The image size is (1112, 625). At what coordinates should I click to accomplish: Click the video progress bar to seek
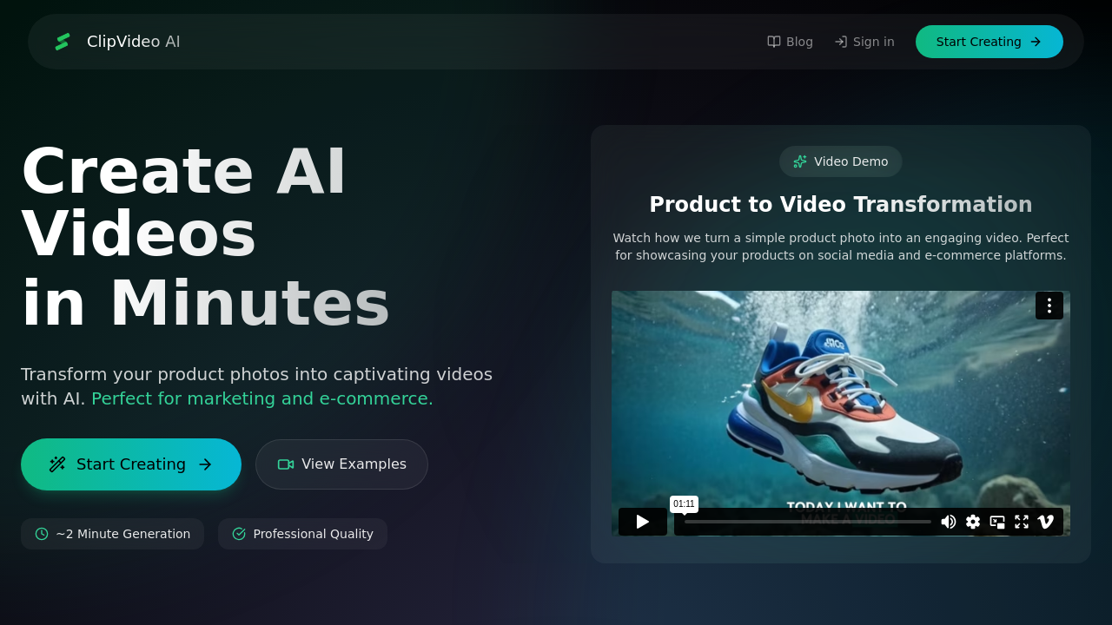(806, 522)
